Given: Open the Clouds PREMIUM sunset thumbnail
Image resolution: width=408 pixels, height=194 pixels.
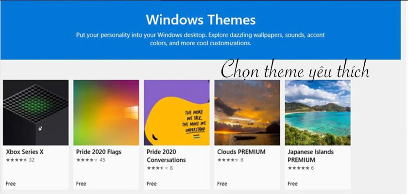Looking at the screenshot, I should (247, 113).
